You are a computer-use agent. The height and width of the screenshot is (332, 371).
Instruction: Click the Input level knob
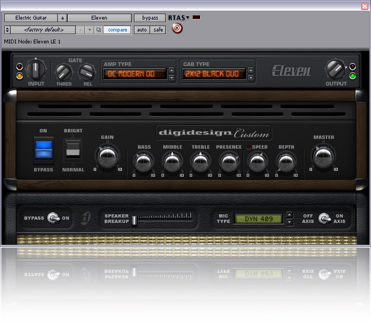click(36, 69)
